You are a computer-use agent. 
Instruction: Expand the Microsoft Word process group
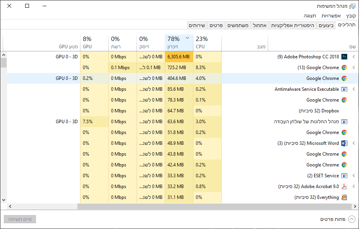coord(354,143)
